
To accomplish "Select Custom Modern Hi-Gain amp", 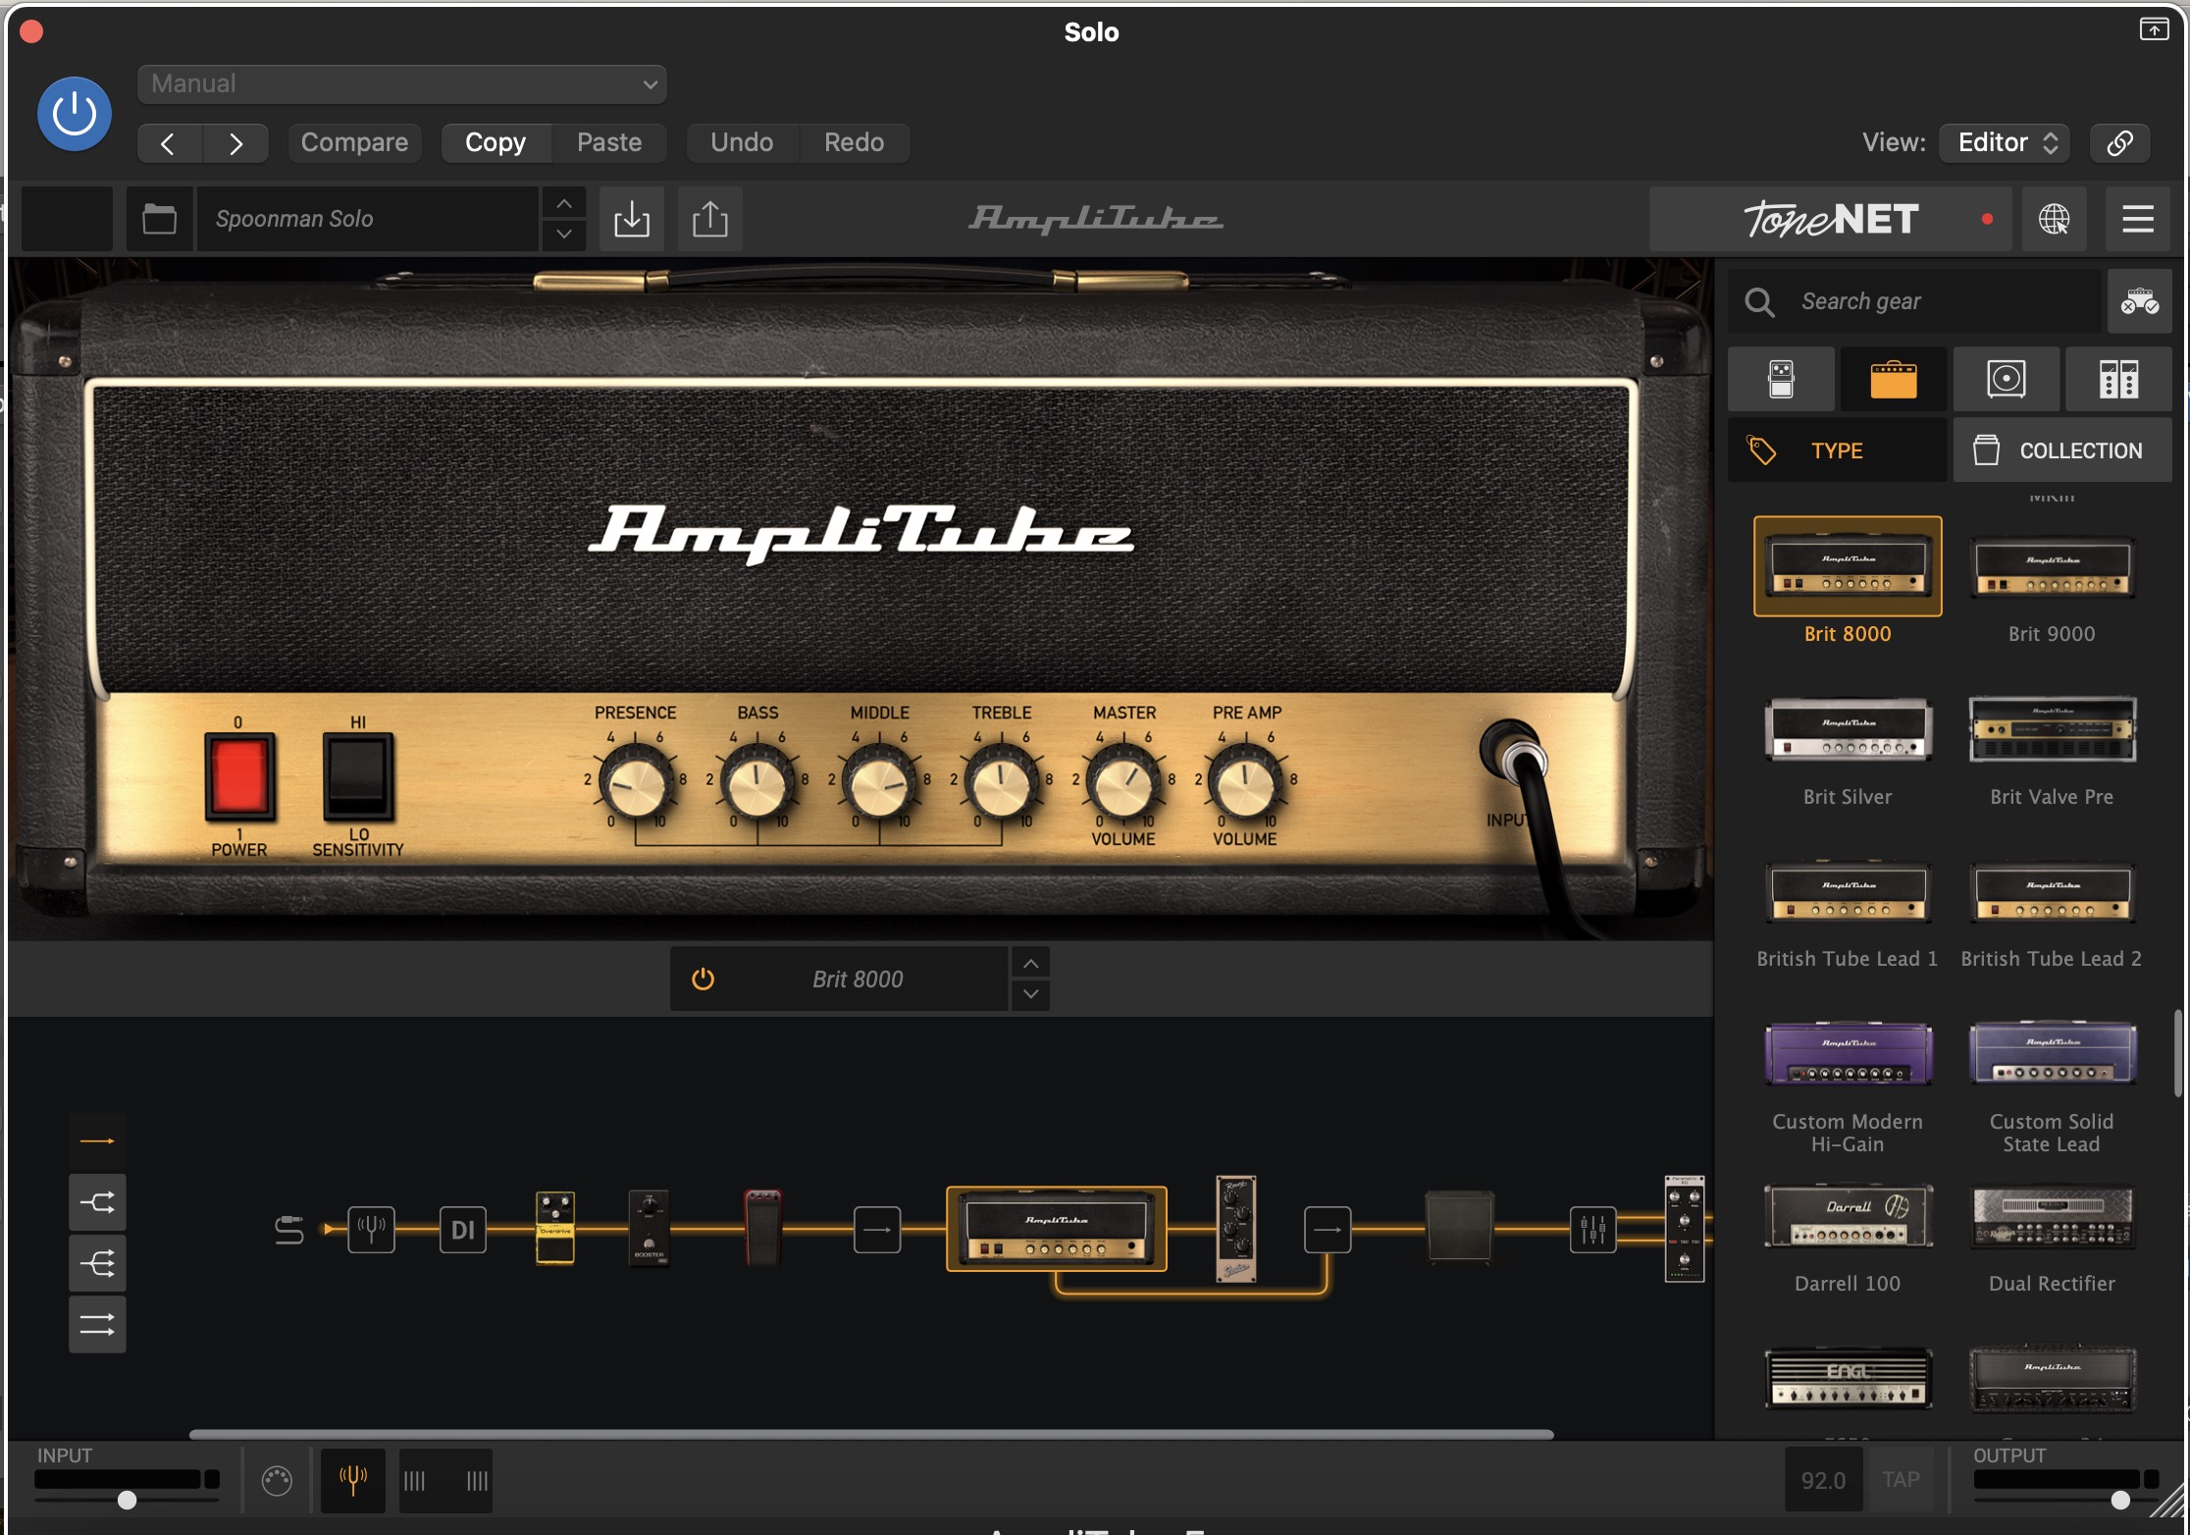I will (1848, 1054).
